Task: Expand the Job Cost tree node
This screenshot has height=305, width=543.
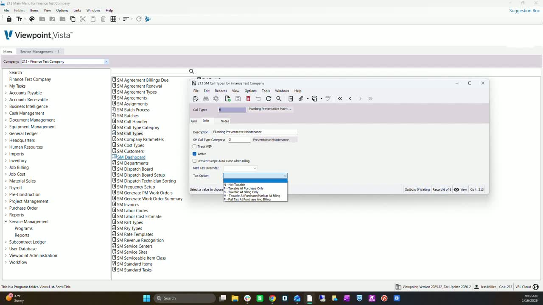Action: 6,174
